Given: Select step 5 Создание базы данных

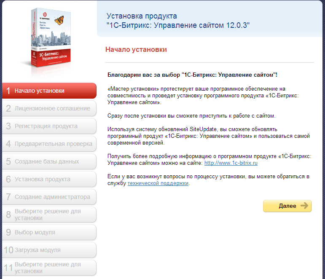Looking at the screenshot, I should (49, 161).
